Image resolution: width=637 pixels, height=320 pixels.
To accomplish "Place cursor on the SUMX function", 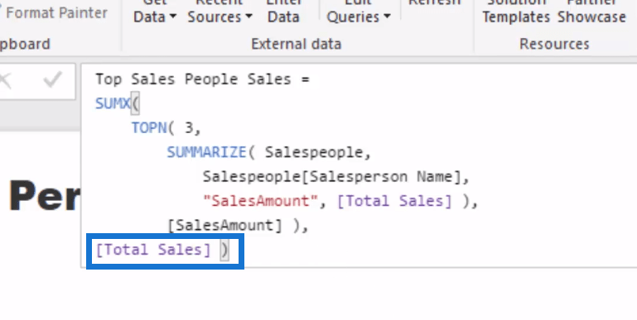I will (x=113, y=104).
